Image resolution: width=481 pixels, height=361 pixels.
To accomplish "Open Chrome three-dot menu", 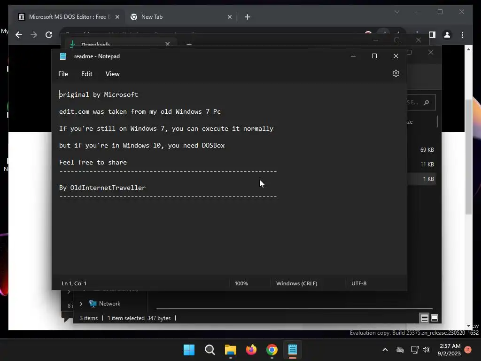I will [462, 35].
